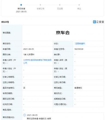This screenshot has height=120, width=105.
Task: Click the 国际注册日期 field label
Action: coord(9,99)
